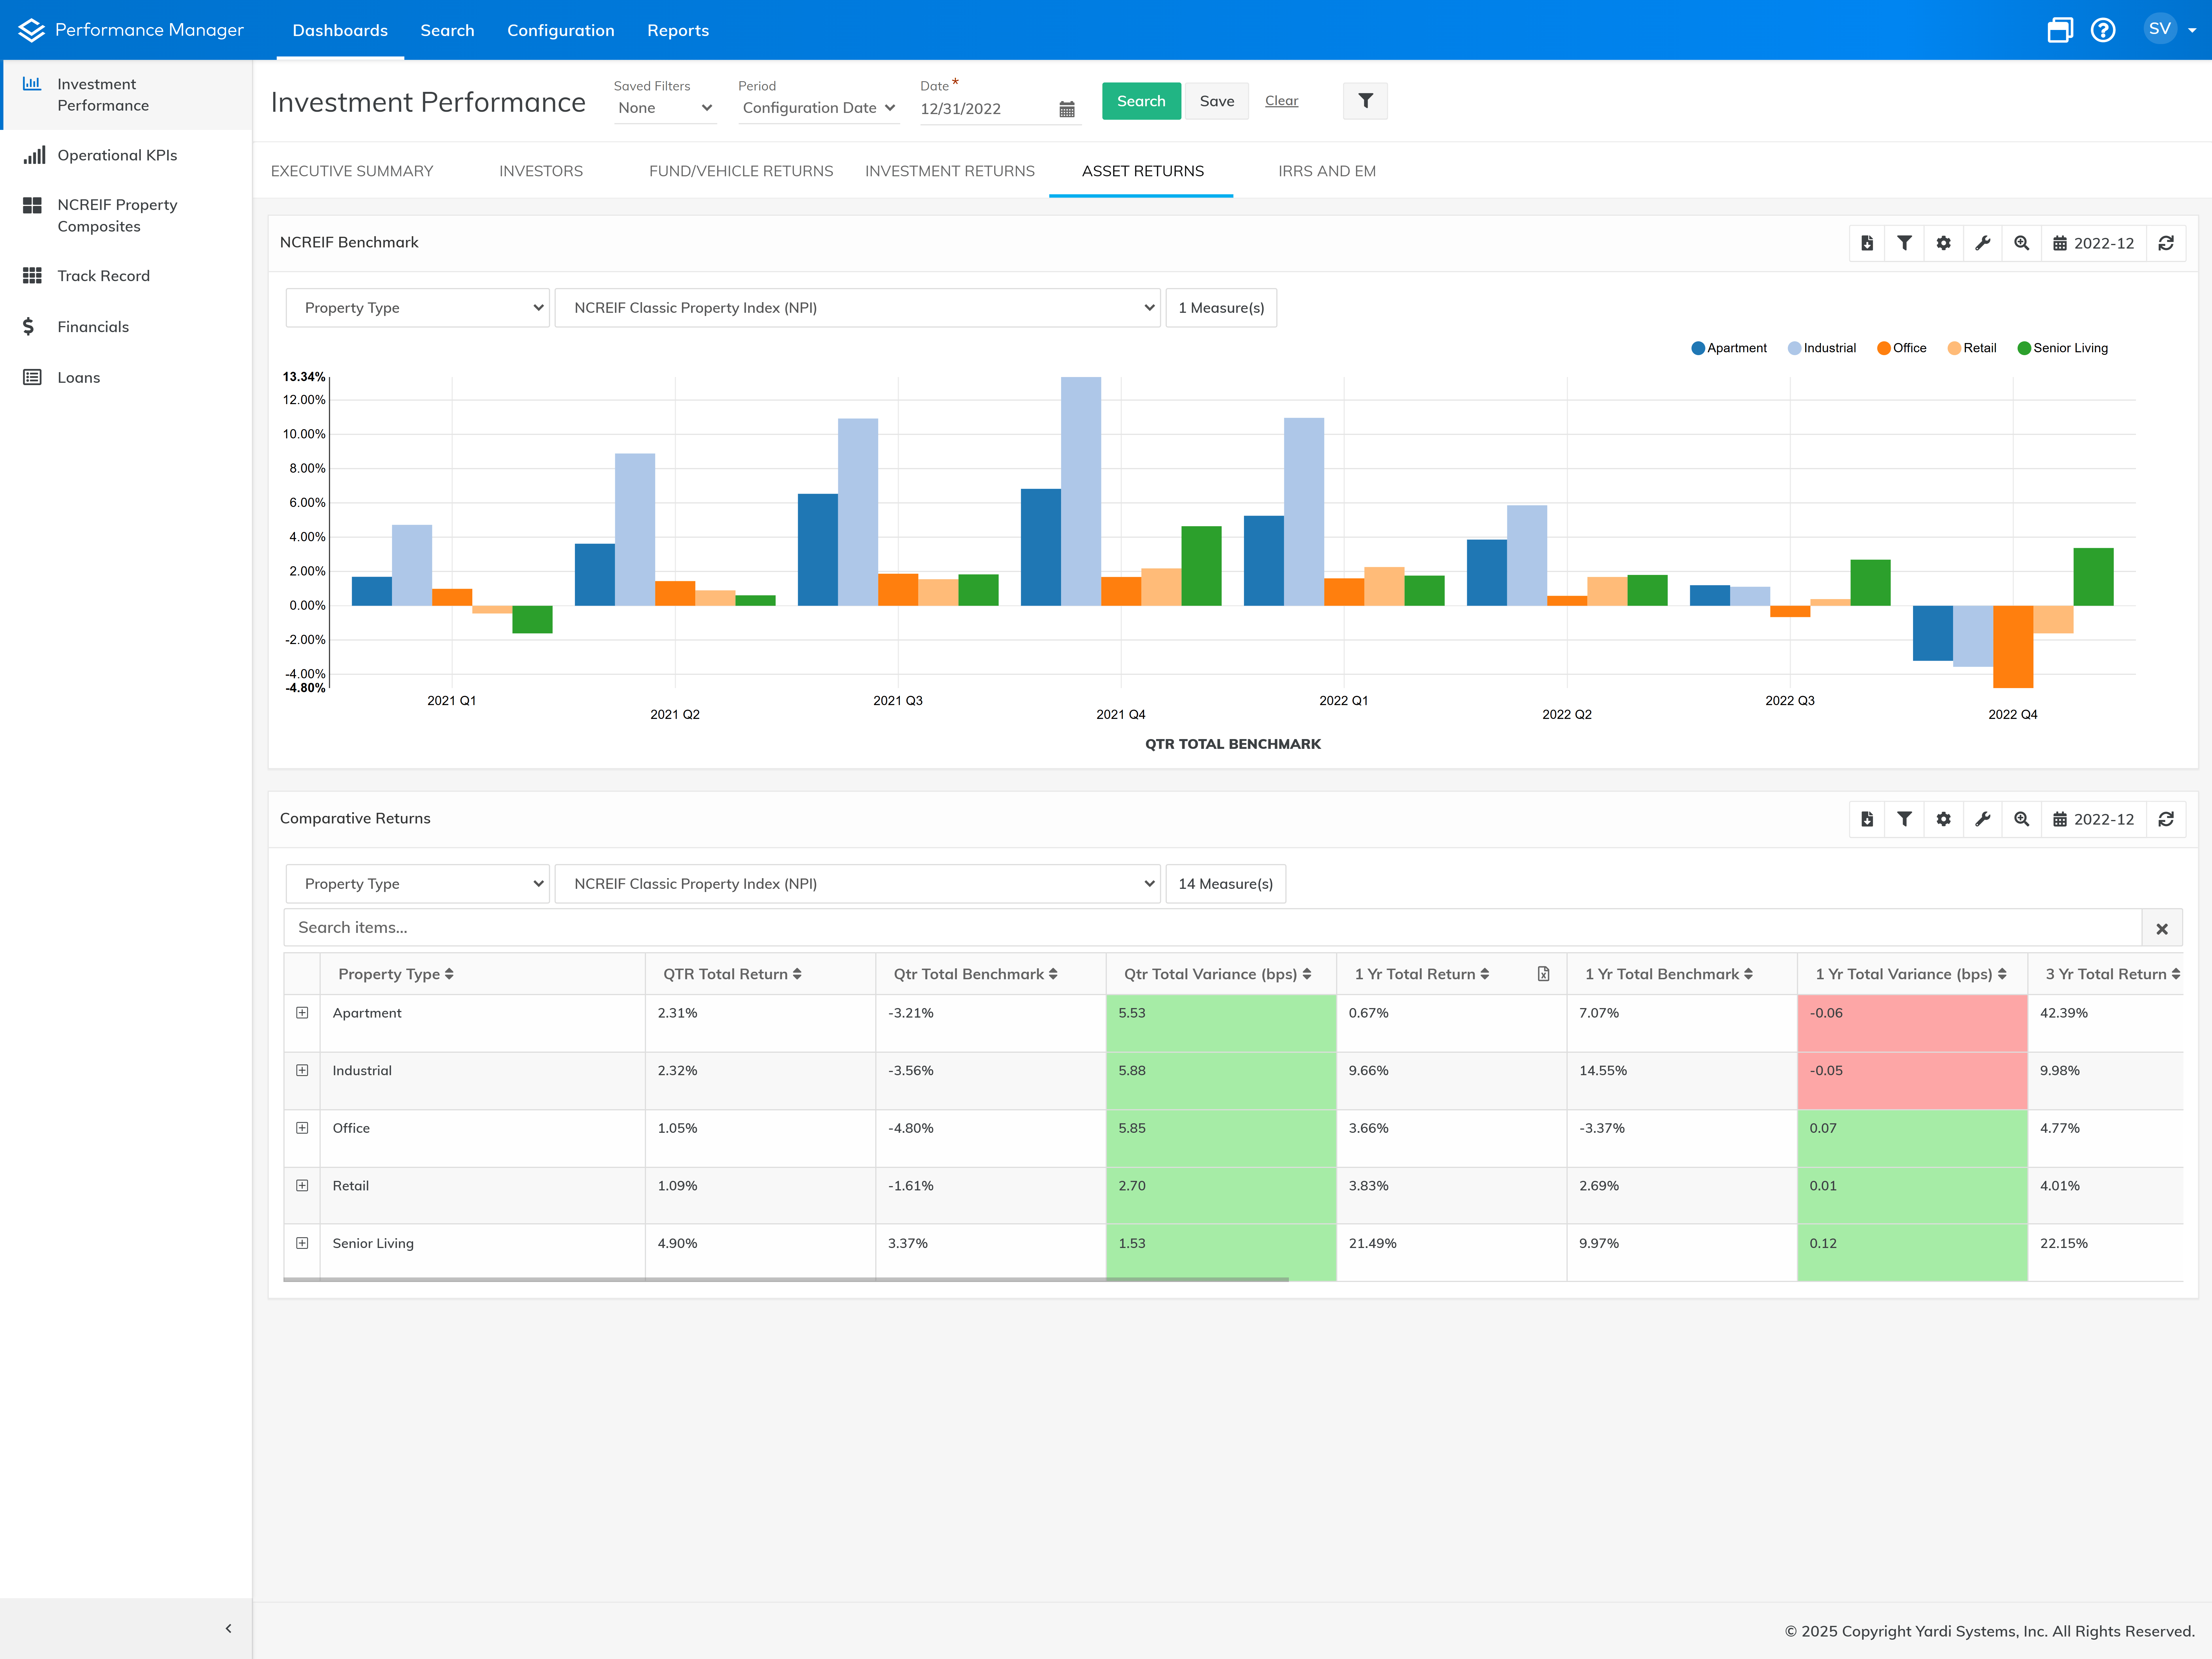The width and height of the screenshot is (2212, 1659).
Task: Go to Operational KPIs in sidebar
Action: 117,155
